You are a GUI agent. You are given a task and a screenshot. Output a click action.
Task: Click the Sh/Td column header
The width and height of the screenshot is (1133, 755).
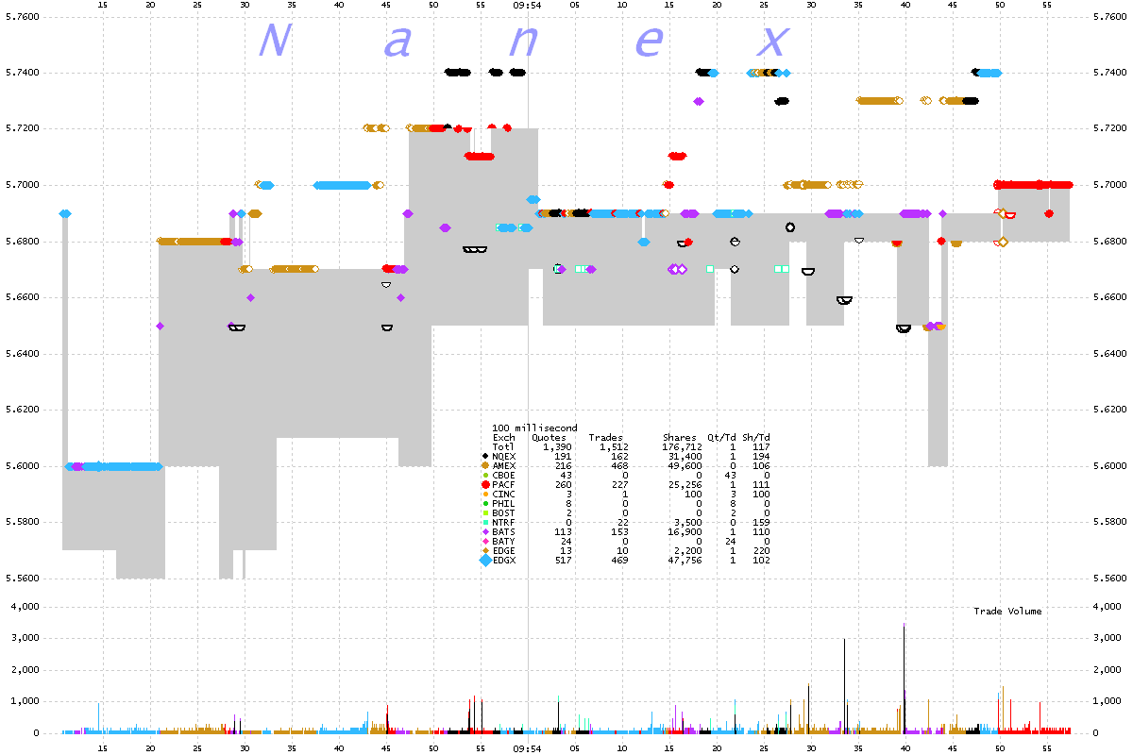756,437
